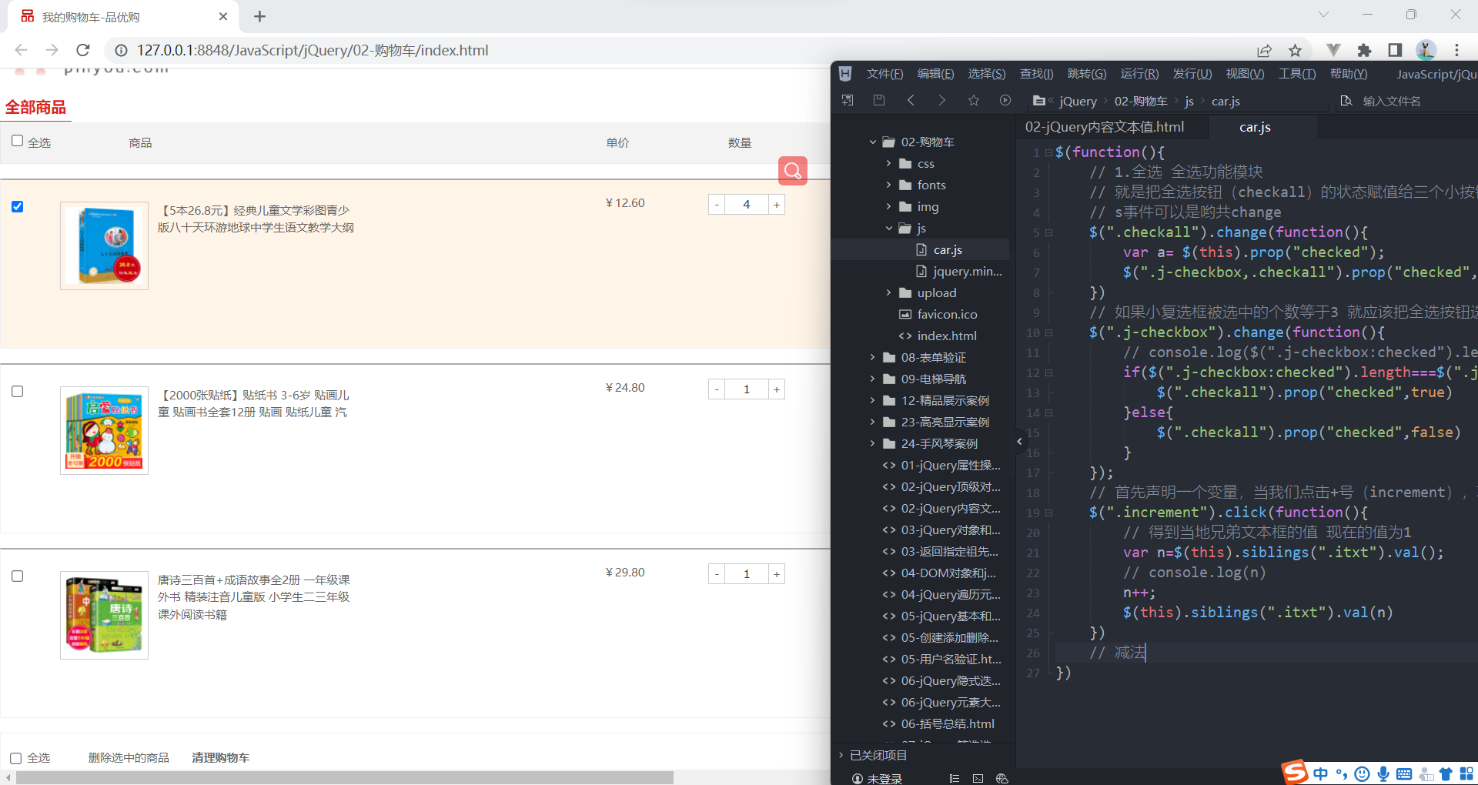Open the 运行(R) menu

[x=1139, y=74]
